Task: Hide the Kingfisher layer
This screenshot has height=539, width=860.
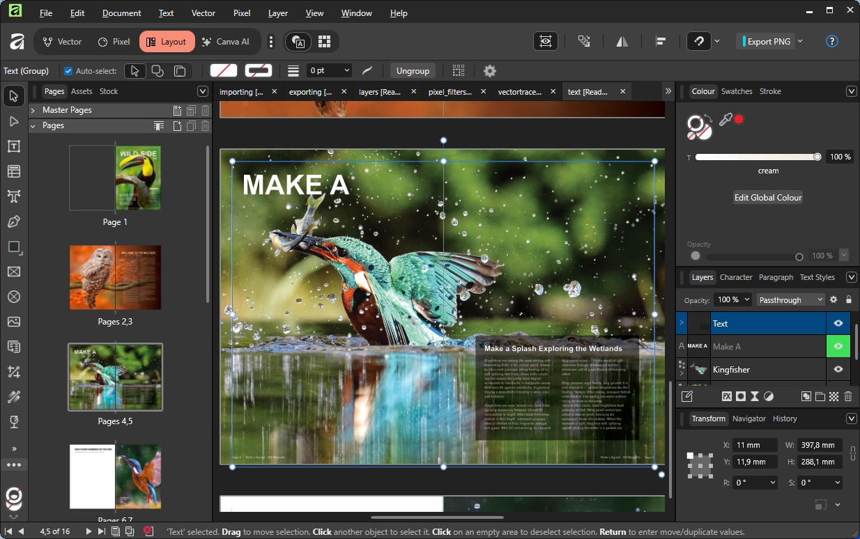Action: tap(838, 370)
